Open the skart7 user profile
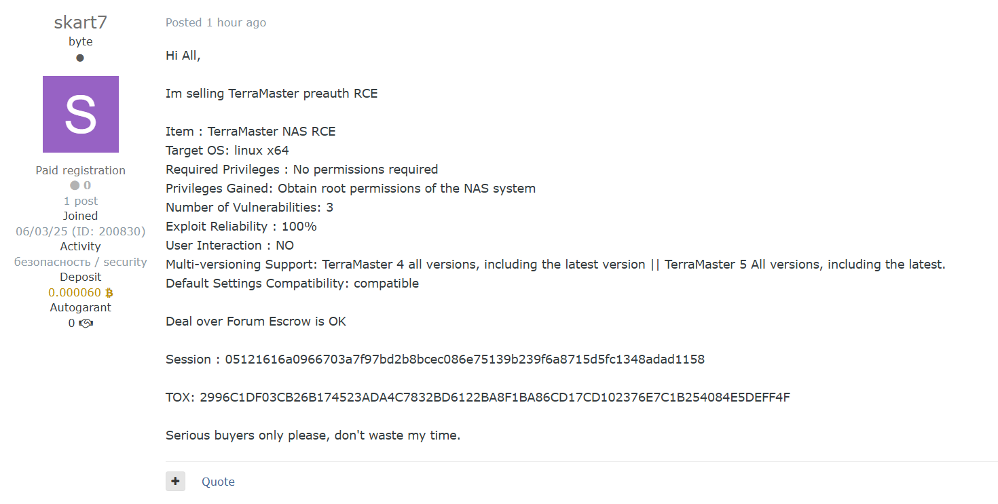Image resolution: width=998 pixels, height=504 pixels. point(81,22)
